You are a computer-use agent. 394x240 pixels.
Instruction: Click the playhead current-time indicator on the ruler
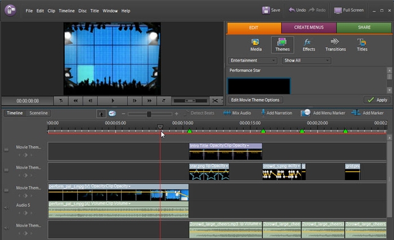pos(160,126)
